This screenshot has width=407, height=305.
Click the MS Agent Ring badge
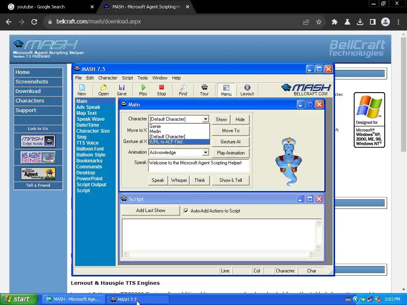tap(38, 157)
